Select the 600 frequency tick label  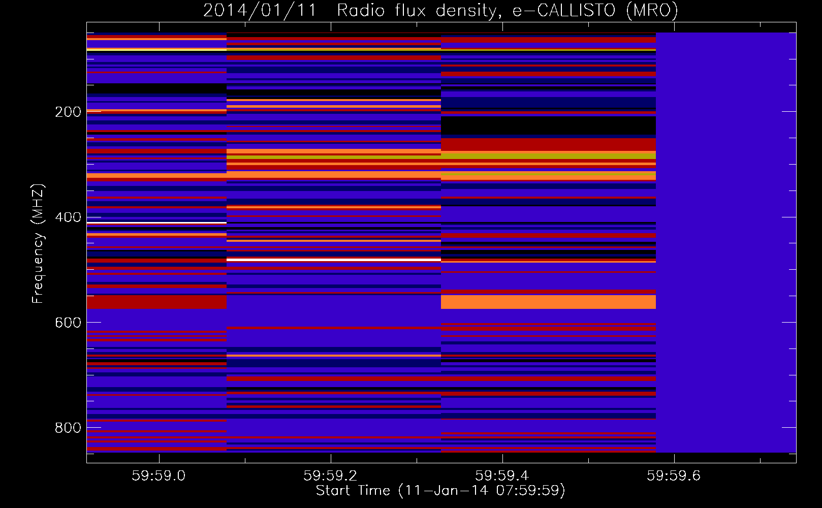[68, 323]
